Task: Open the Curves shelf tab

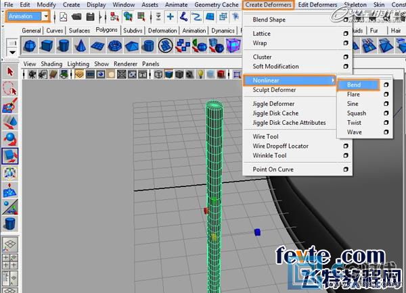Action: [54, 30]
